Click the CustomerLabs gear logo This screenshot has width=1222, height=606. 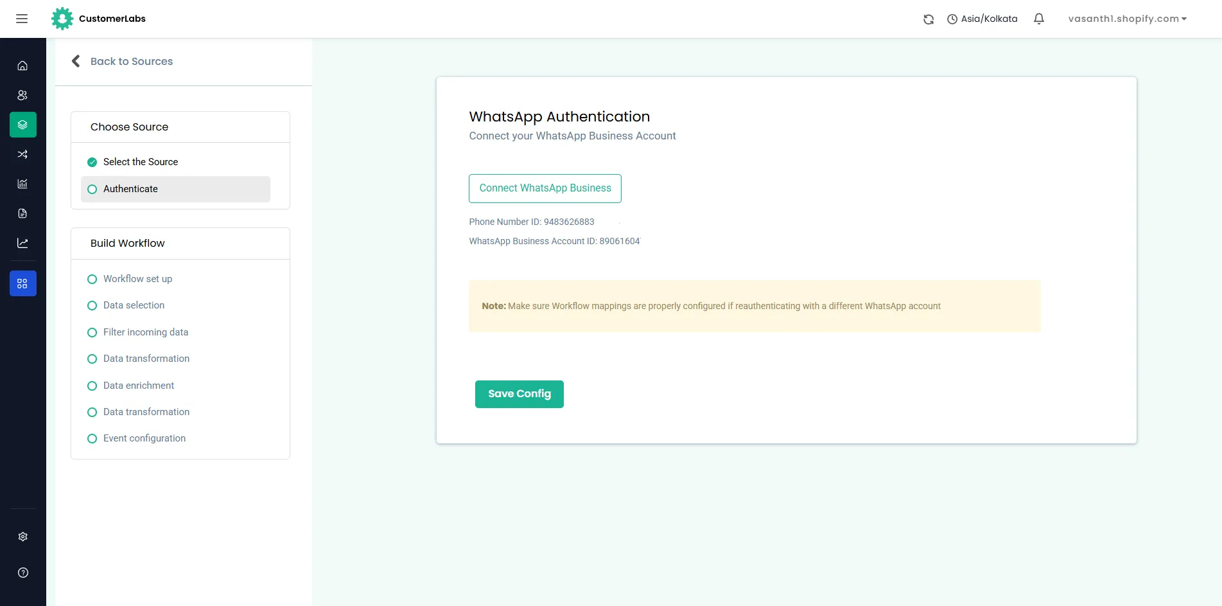coord(62,19)
